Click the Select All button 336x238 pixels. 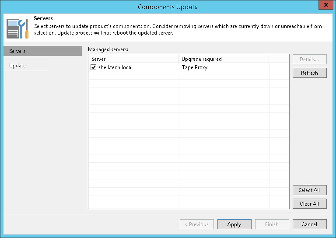(309, 190)
